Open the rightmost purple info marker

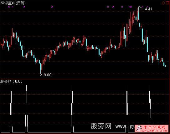[147, 7]
